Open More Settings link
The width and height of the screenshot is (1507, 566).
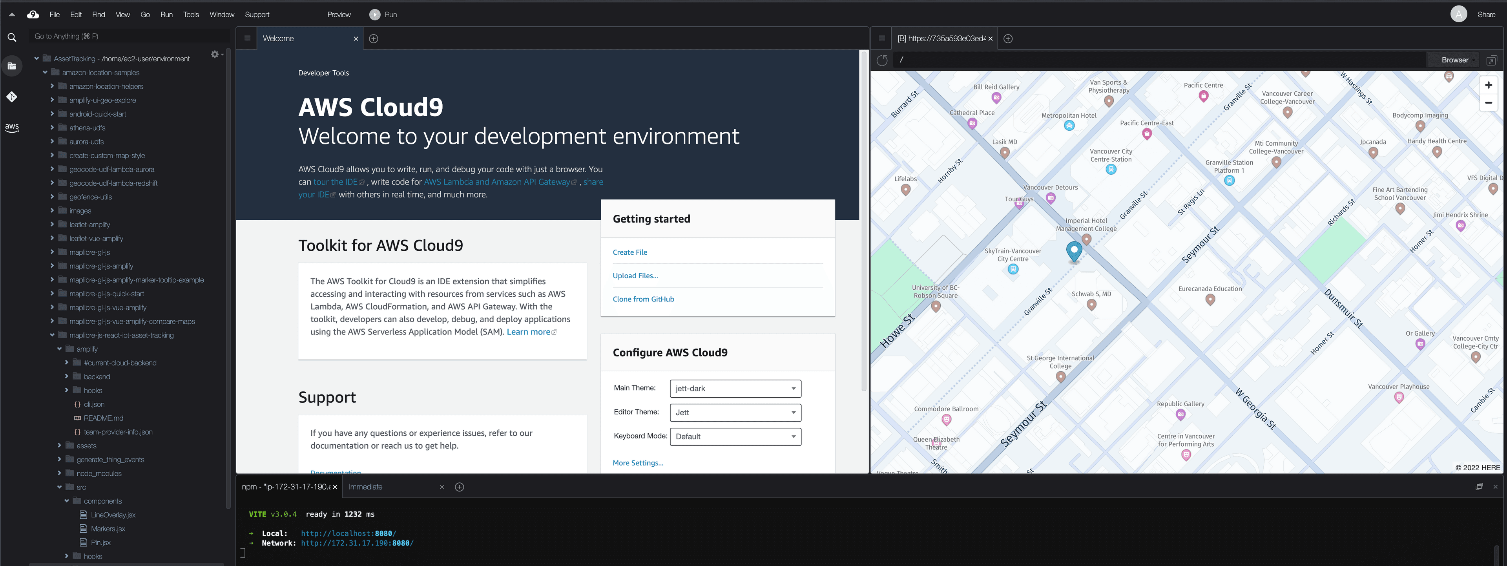pos(638,463)
